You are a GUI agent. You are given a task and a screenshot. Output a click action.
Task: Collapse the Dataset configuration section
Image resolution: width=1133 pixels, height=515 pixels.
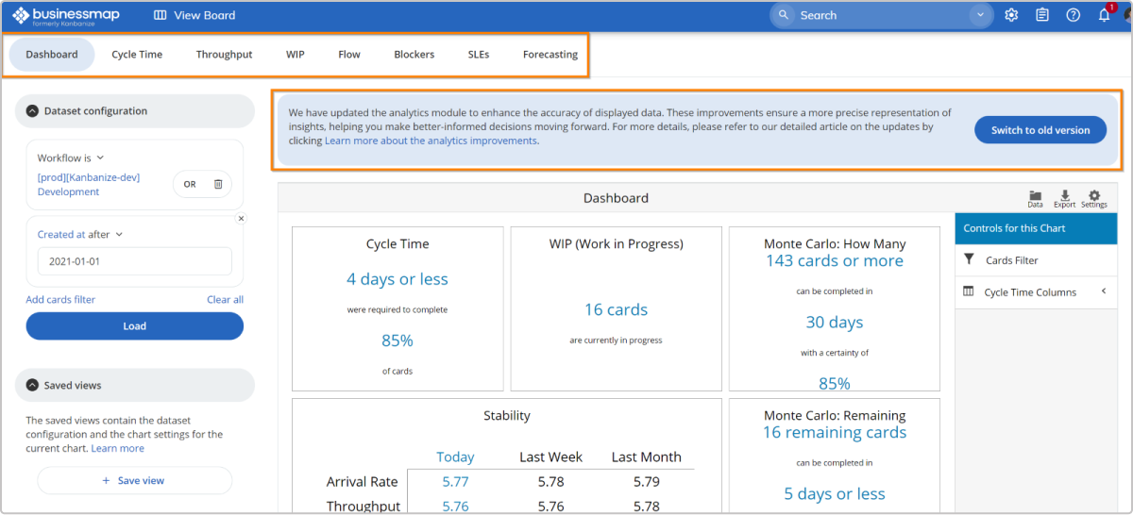coord(32,111)
